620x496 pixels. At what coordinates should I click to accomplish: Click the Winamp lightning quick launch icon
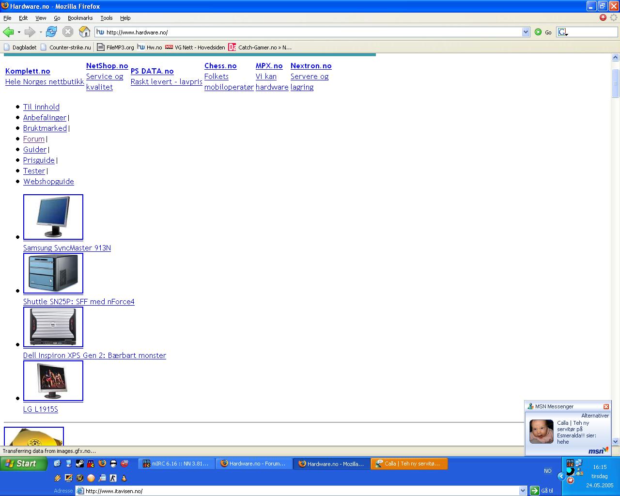57,478
